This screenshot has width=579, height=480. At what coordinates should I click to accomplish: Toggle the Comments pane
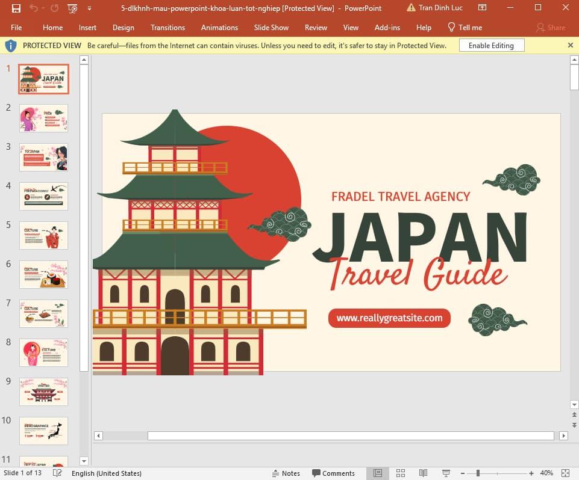[333, 473]
